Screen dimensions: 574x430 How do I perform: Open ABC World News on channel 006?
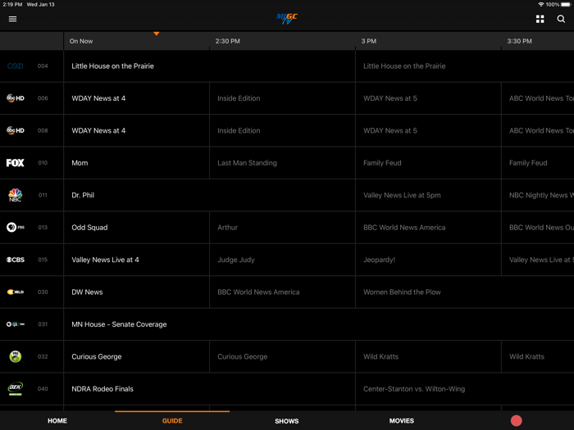(x=538, y=98)
